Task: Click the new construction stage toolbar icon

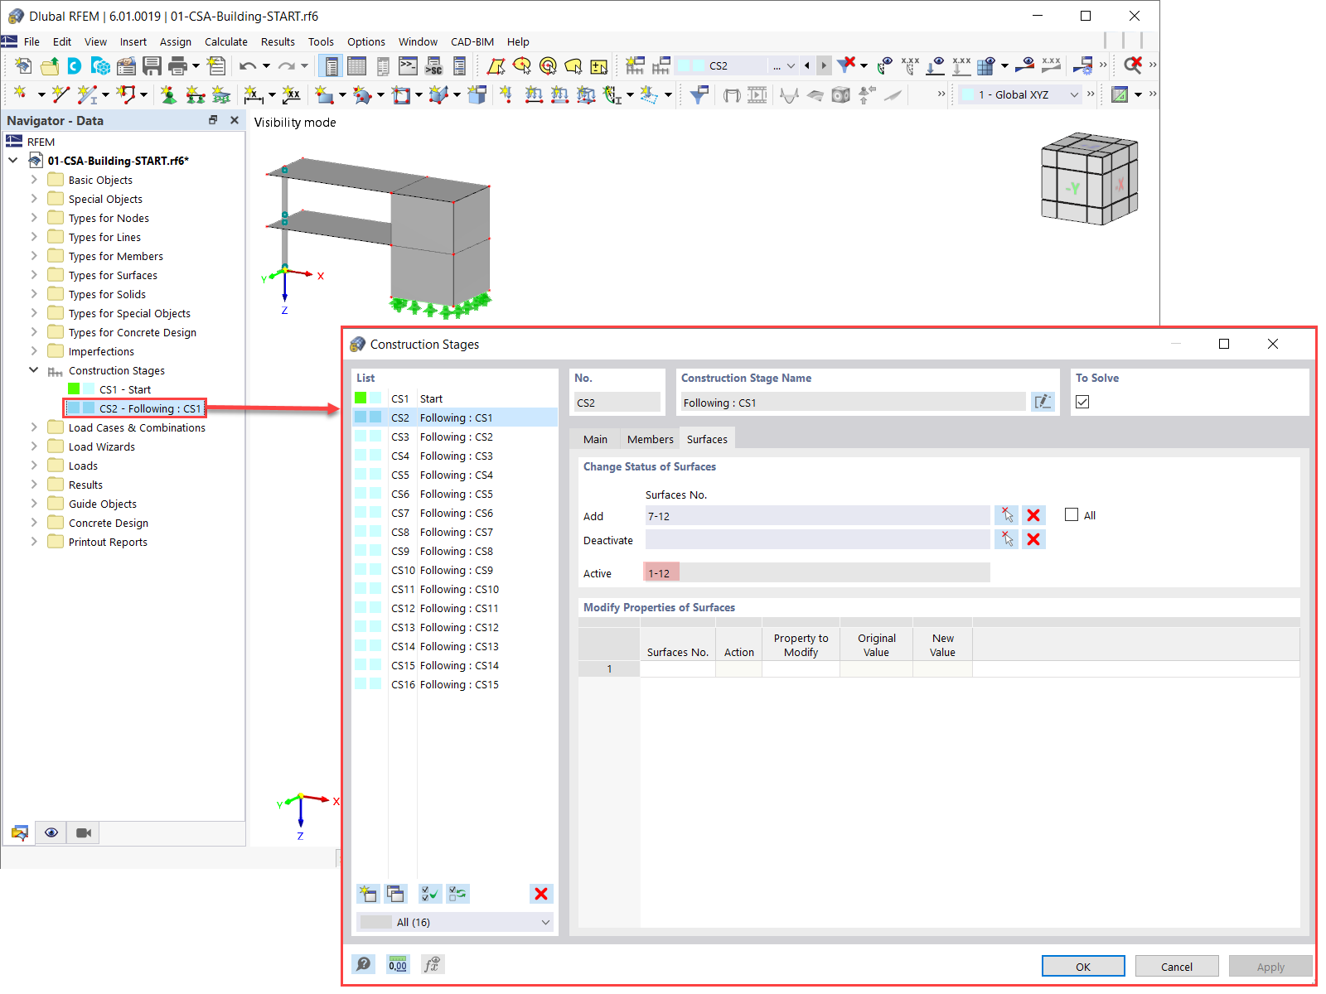Action: point(635,65)
